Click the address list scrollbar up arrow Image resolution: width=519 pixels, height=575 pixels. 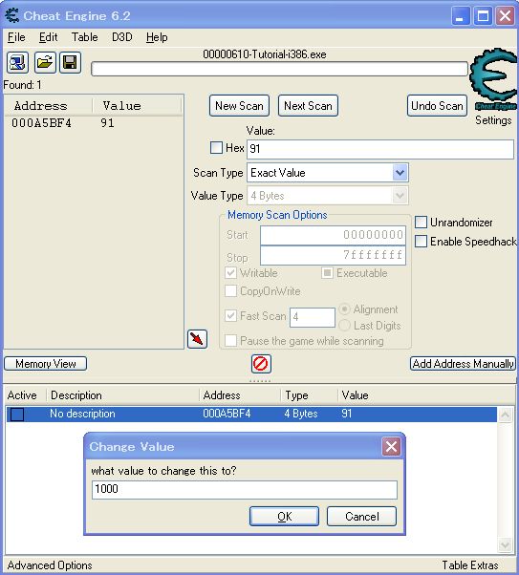[505, 415]
